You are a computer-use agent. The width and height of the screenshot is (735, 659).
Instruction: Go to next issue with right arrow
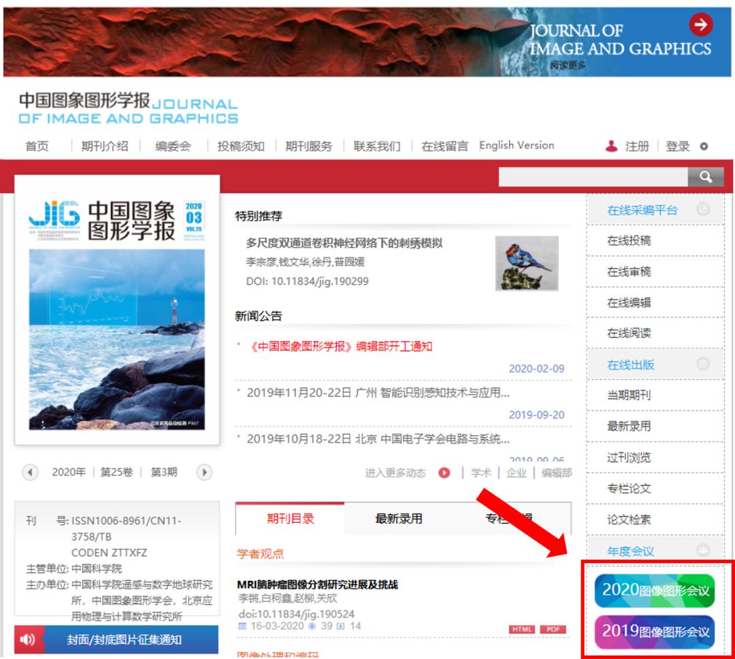tap(204, 472)
